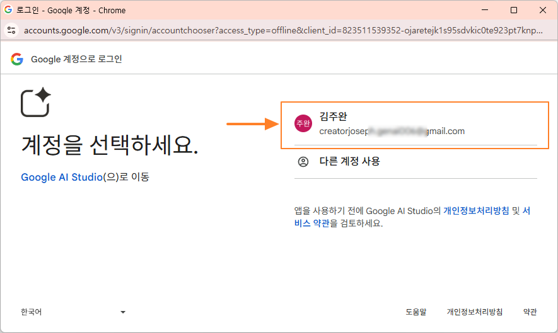Click the Google G logo in the header
Screen dimensions: 558x333
(17, 59)
